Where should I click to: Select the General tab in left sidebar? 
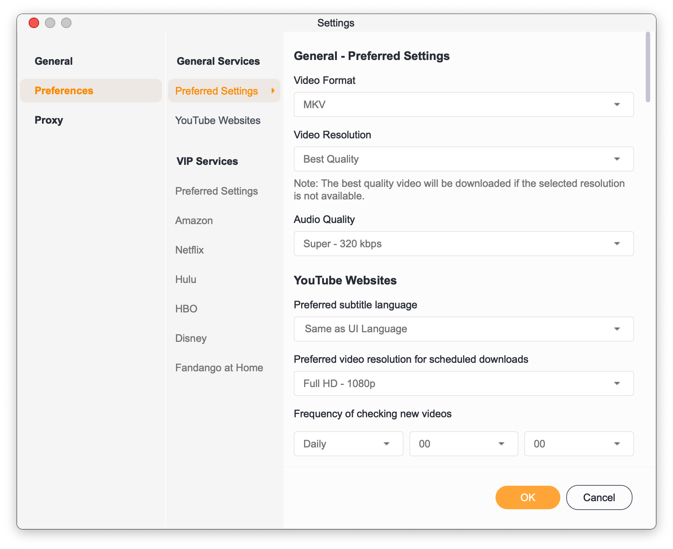(x=54, y=61)
